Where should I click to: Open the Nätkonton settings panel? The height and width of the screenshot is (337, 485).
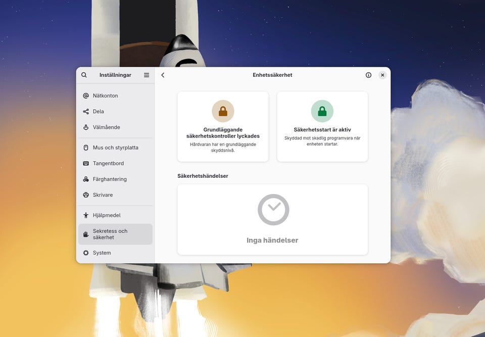pos(115,95)
